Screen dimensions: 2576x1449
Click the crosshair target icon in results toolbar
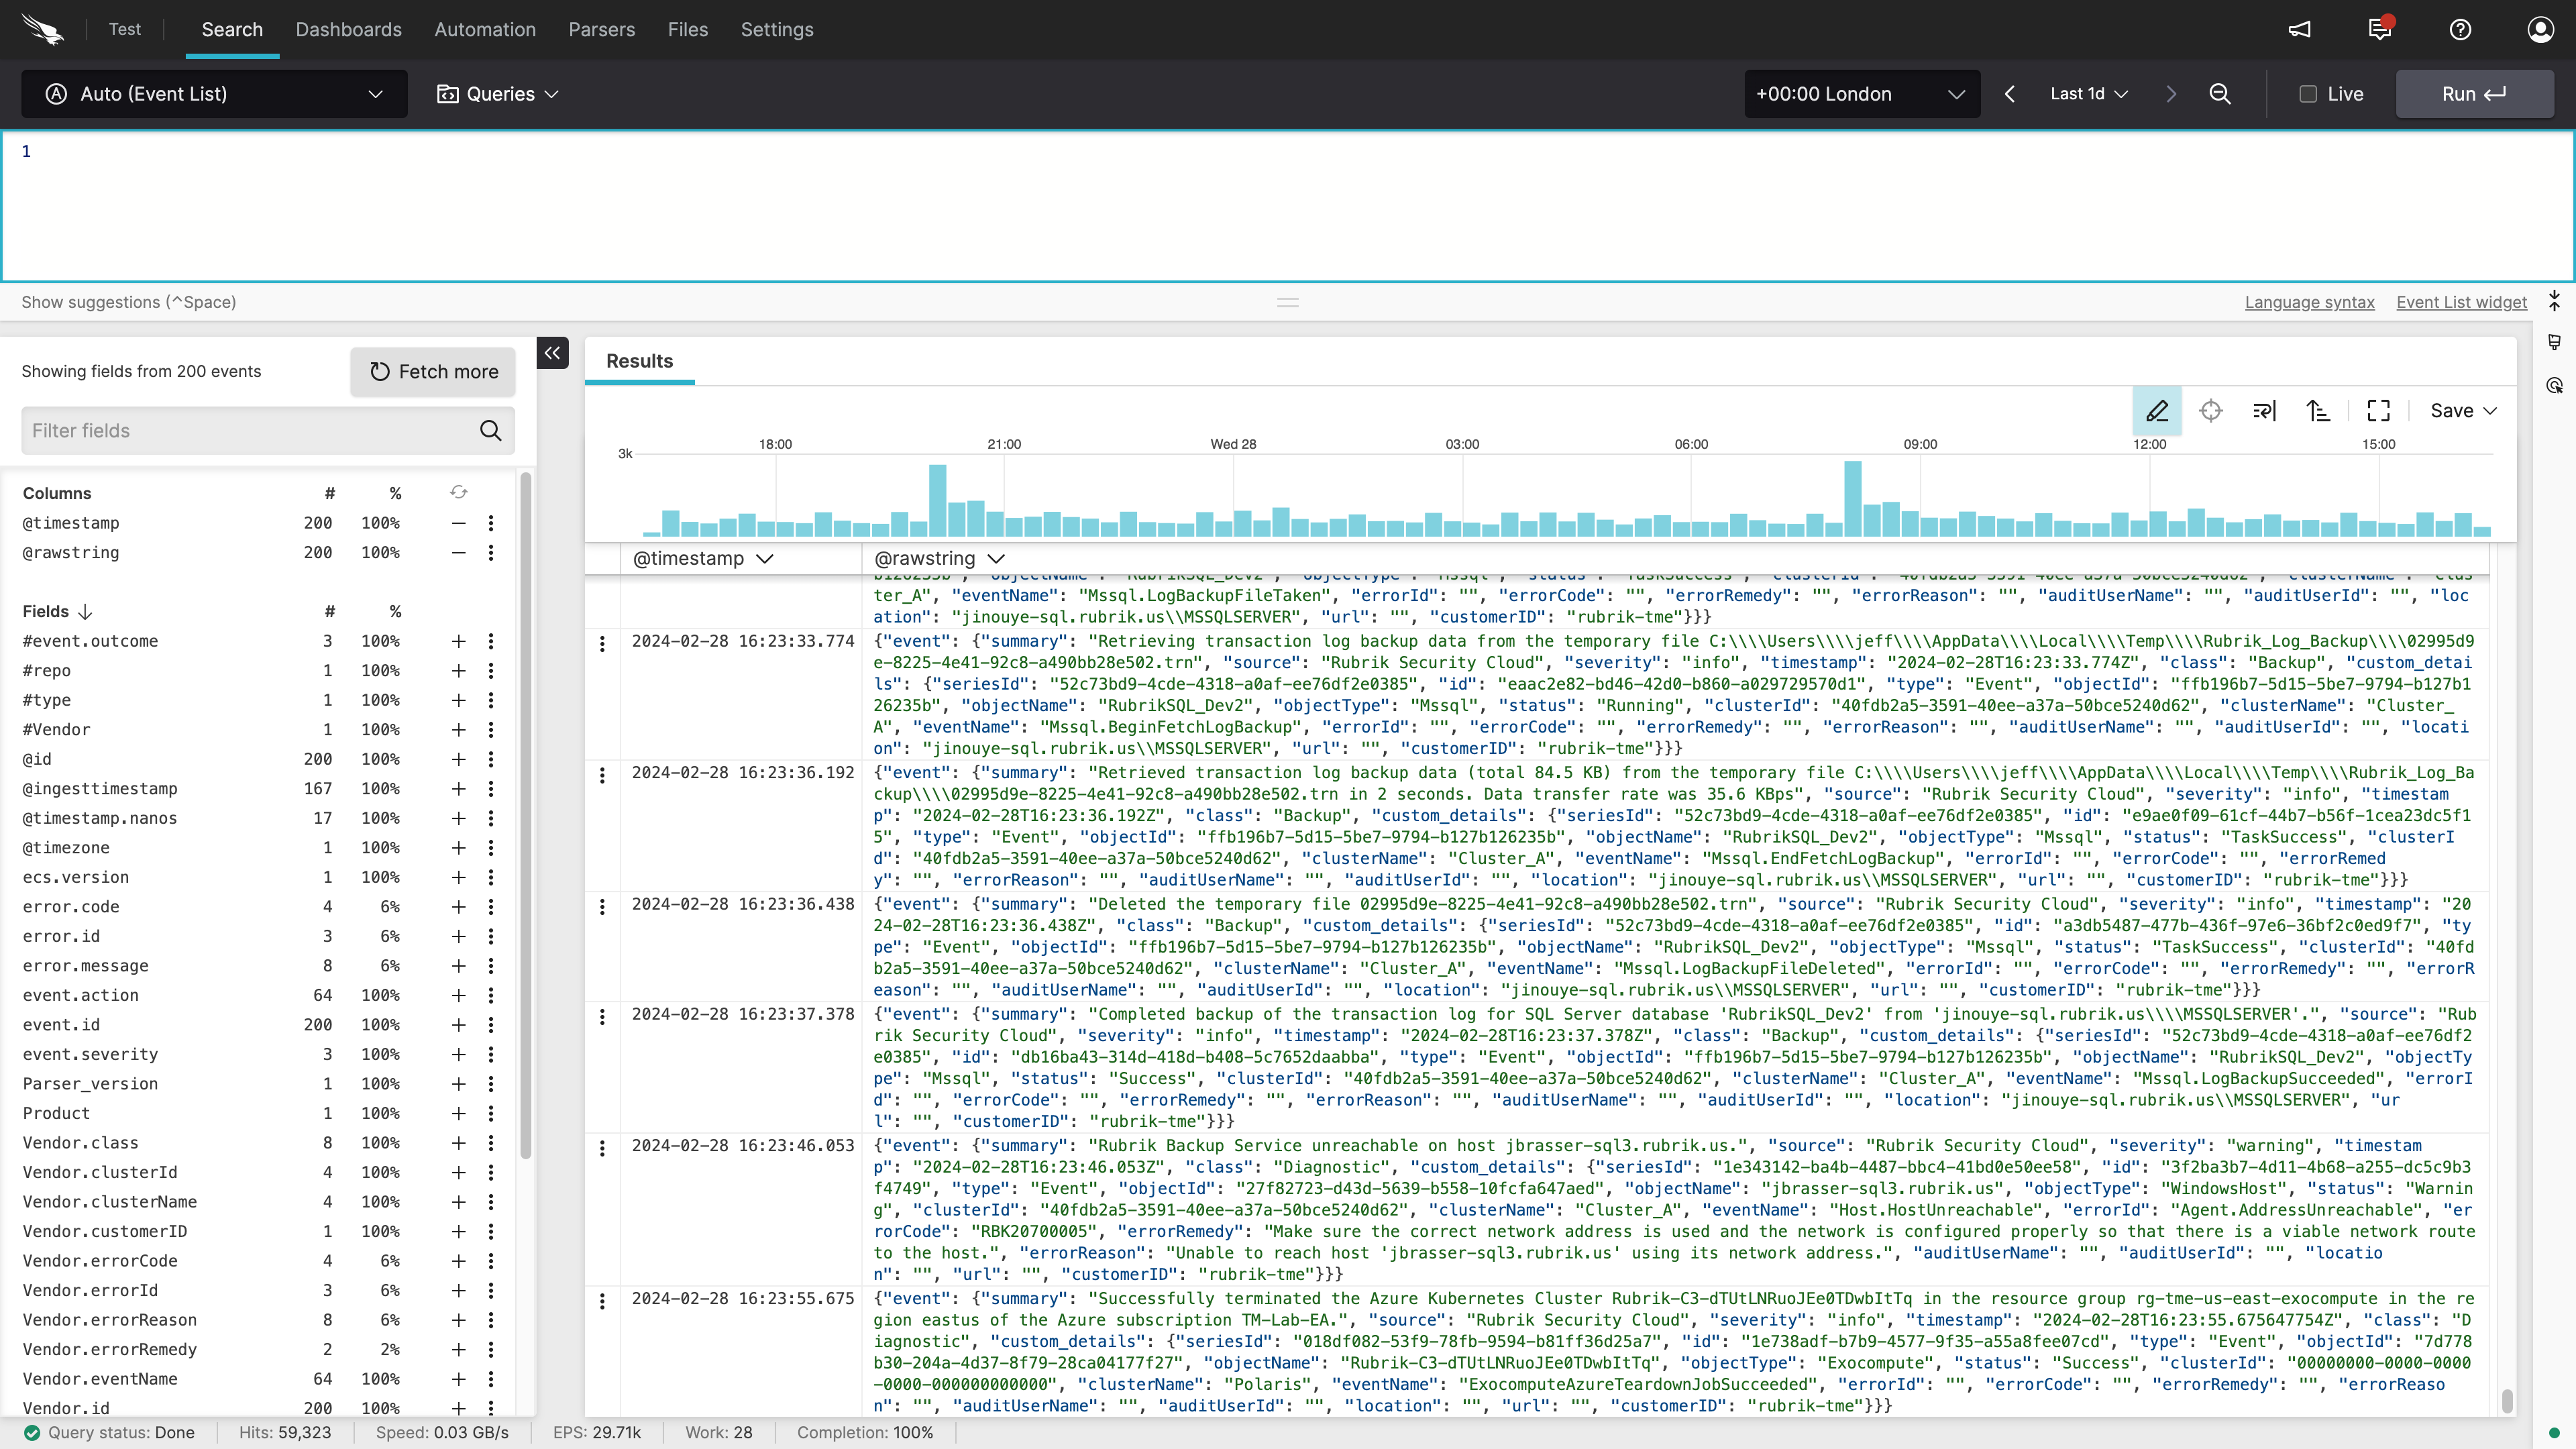[2210, 411]
